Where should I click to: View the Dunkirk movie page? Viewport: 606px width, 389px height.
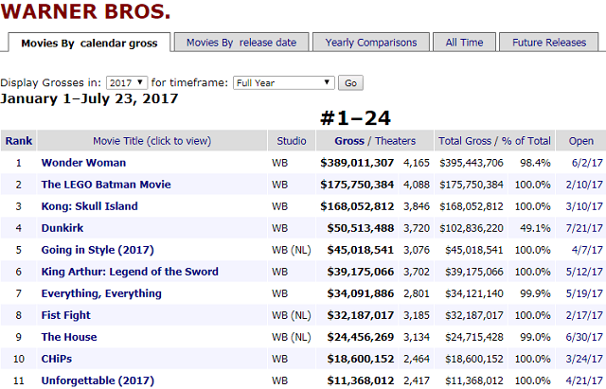pyautogui.click(x=62, y=228)
